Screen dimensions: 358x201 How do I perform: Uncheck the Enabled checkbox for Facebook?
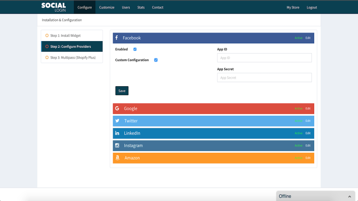pyautogui.click(x=135, y=49)
